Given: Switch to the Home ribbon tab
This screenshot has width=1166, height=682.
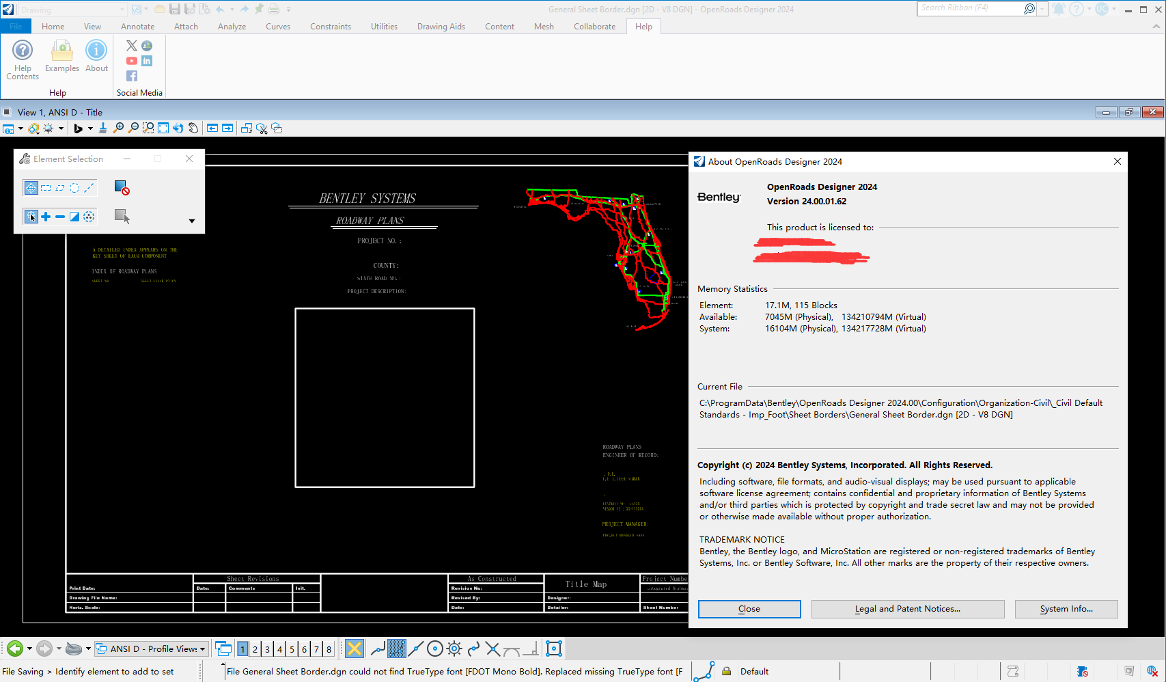Looking at the screenshot, I should pyautogui.click(x=53, y=27).
